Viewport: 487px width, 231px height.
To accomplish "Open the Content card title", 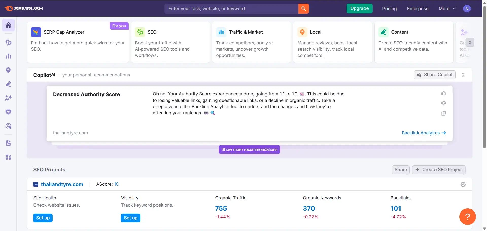I will coord(400,32).
